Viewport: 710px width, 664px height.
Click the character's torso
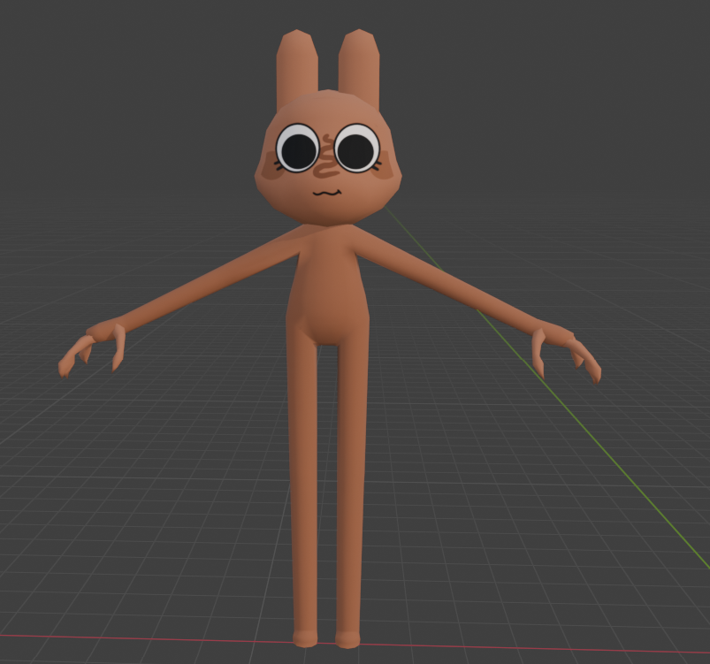coord(328,286)
